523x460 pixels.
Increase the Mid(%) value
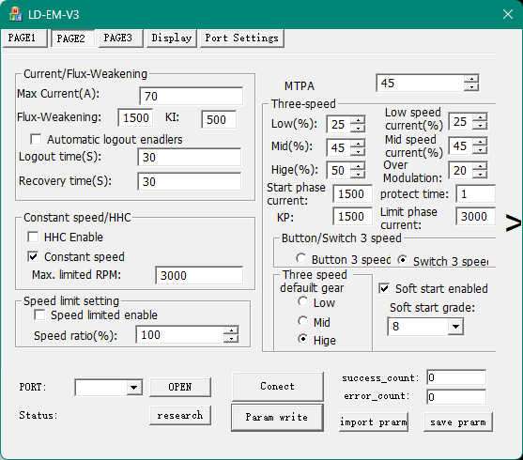pyautogui.click(x=358, y=144)
